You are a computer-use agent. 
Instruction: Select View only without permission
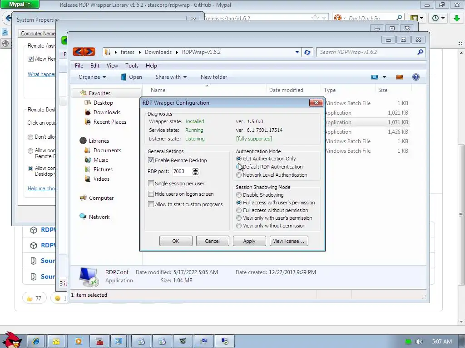239,226
